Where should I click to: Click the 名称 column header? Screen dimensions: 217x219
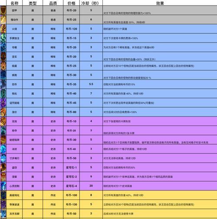click(x=14, y=3)
